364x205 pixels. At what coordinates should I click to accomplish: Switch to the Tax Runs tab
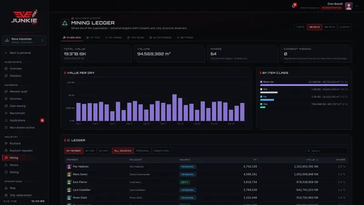coord(136,38)
